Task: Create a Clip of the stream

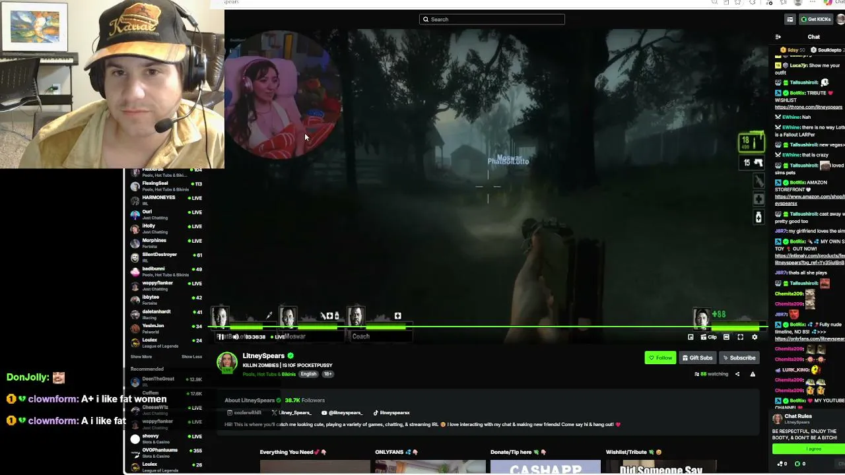Action: (708, 337)
